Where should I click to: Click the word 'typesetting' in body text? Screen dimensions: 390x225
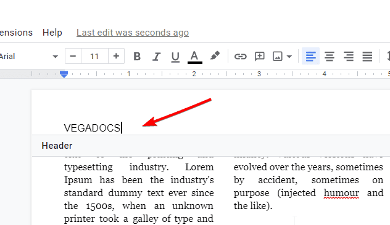(x=88, y=167)
